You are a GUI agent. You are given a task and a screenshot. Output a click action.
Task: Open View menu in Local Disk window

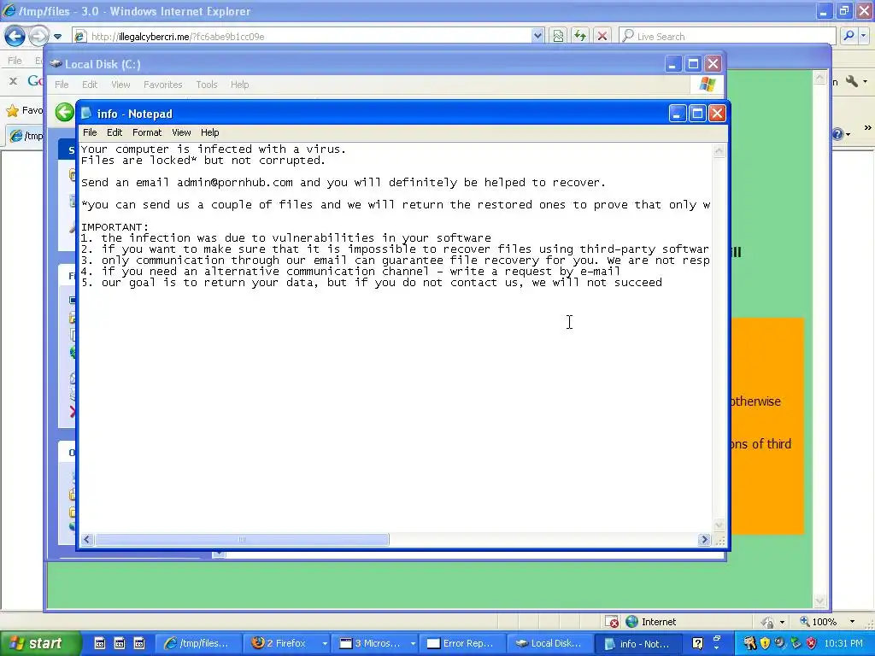click(x=120, y=85)
